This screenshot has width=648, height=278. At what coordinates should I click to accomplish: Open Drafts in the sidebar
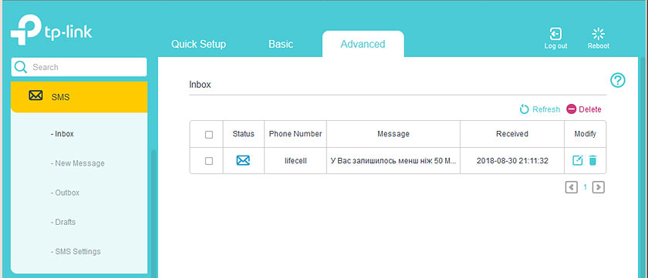[x=62, y=222]
